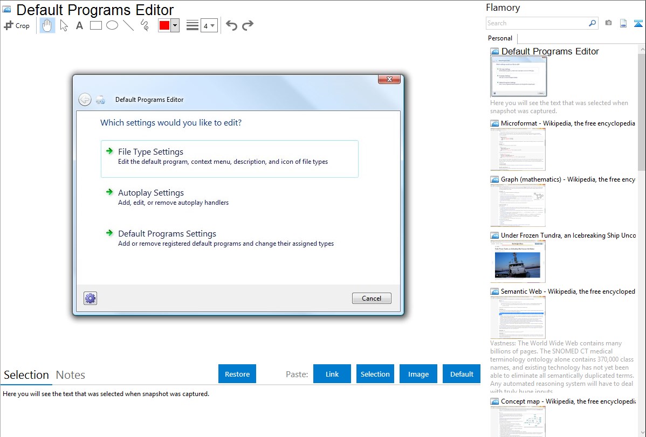Click Cancel in Default Programs Editor dialog
Viewport: 646px width, 437px height.
[x=372, y=298]
